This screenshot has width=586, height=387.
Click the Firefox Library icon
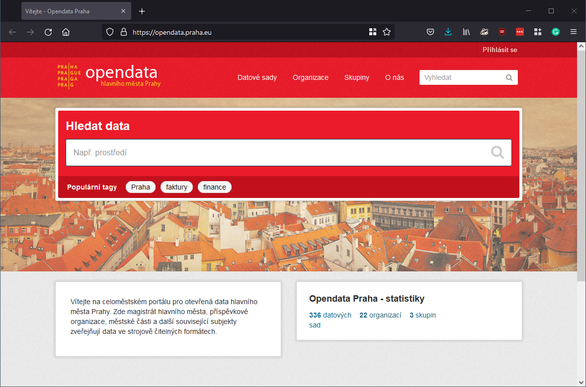coord(466,32)
